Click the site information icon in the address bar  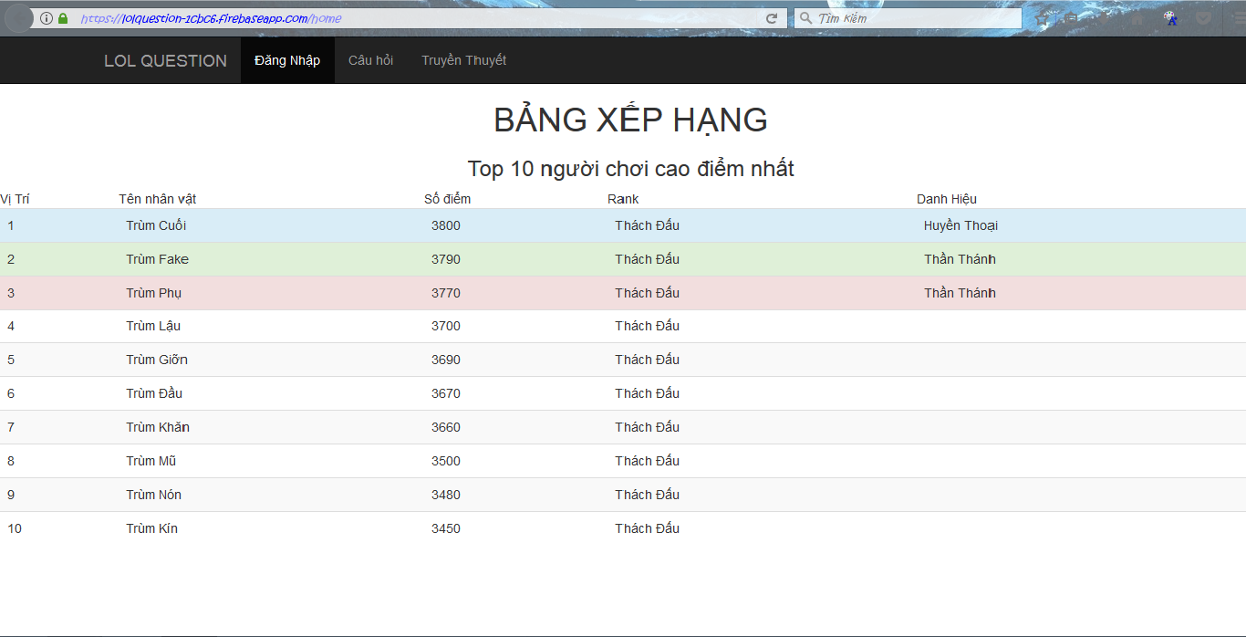click(x=46, y=18)
